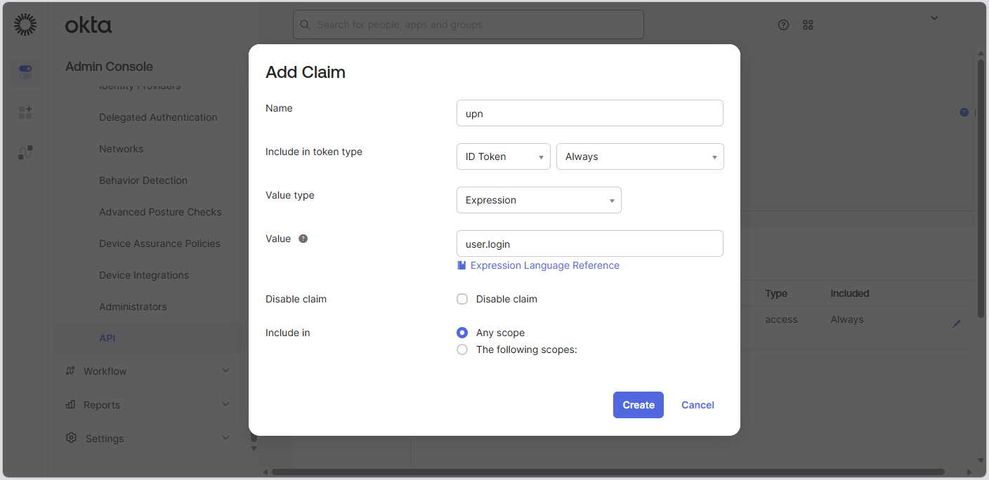The width and height of the screenshot is (989, 480).
Task: Click the blue info icon at right edge
Action: [964, 112]
